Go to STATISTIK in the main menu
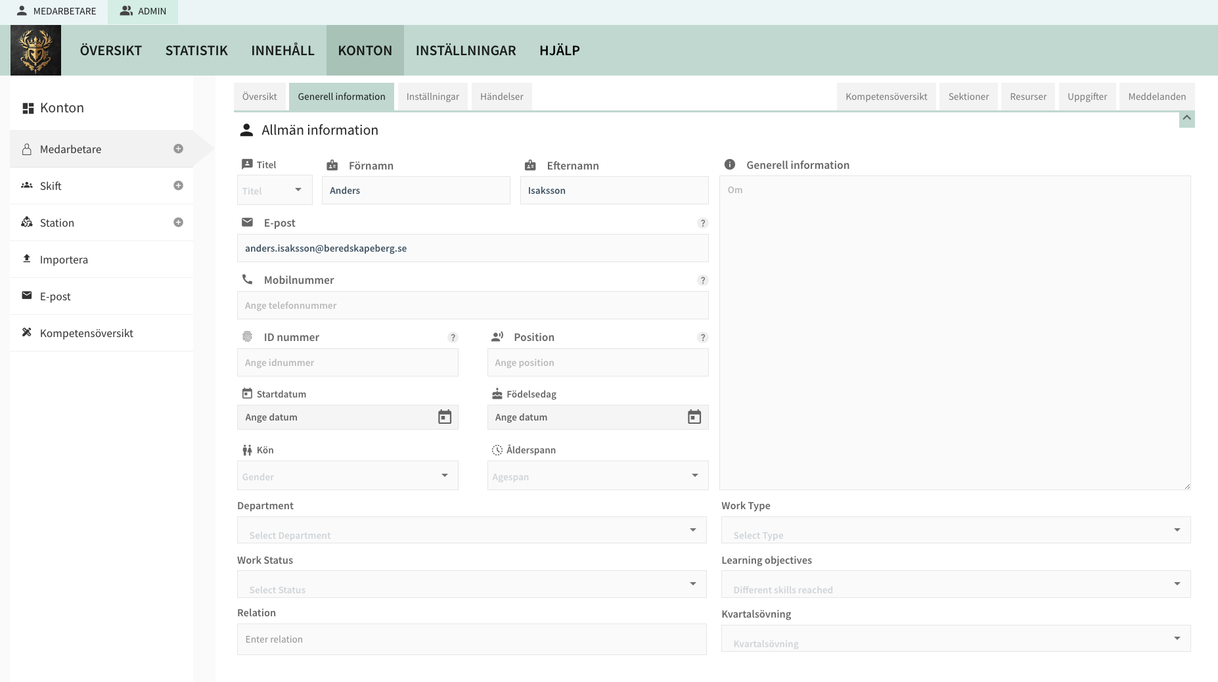 [196, 51]
